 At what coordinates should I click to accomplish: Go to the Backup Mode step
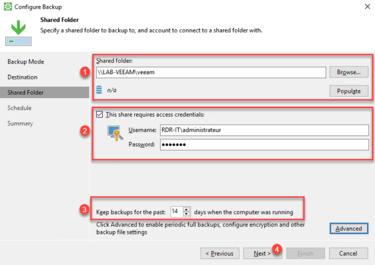coord(26,62)
